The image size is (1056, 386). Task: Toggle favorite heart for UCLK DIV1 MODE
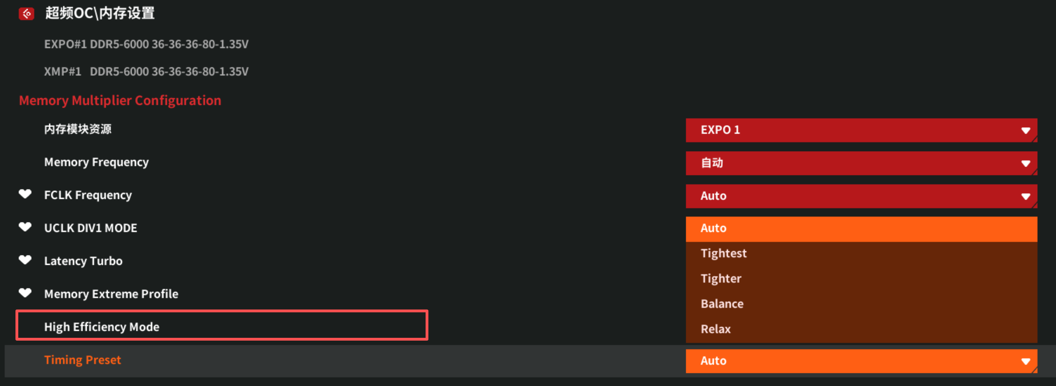click(x=25, y=227)
